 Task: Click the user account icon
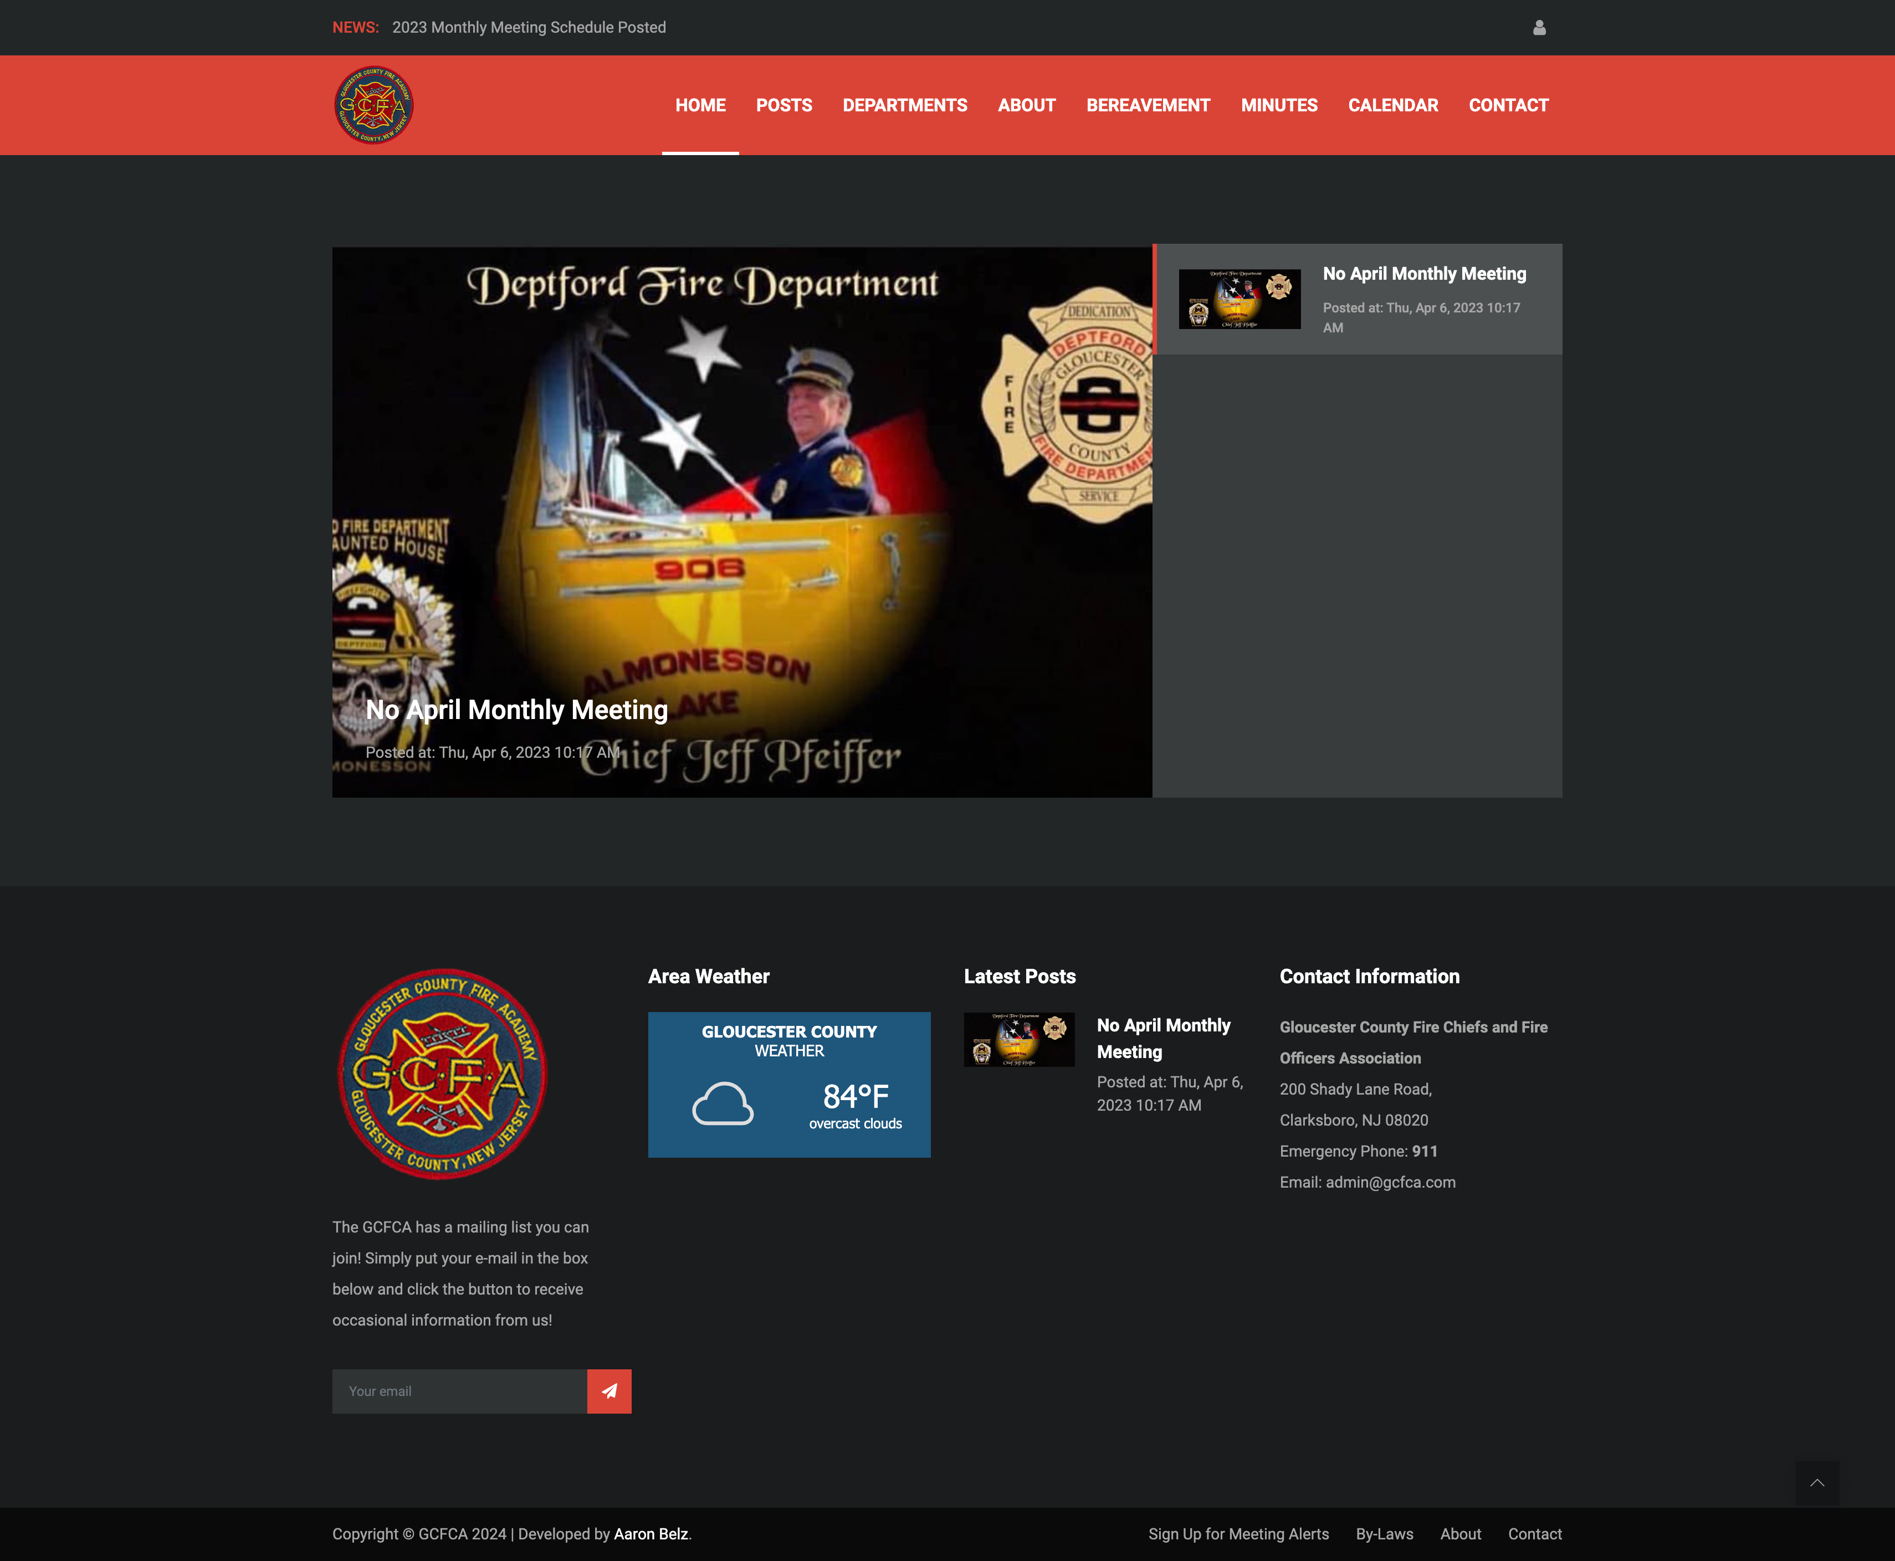[1539, 28]
